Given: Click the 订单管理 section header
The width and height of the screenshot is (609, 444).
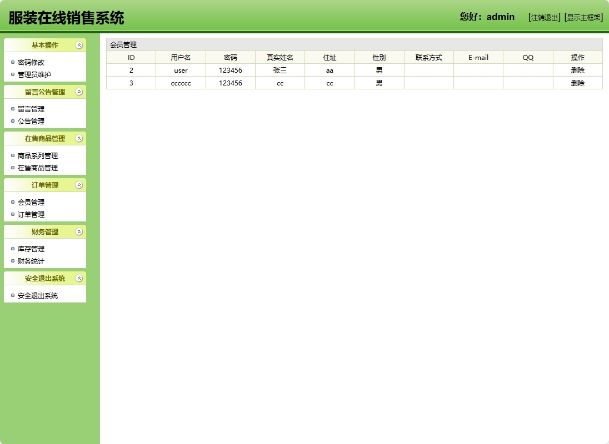Looking at the screenshot, I should tap(45, 185).
